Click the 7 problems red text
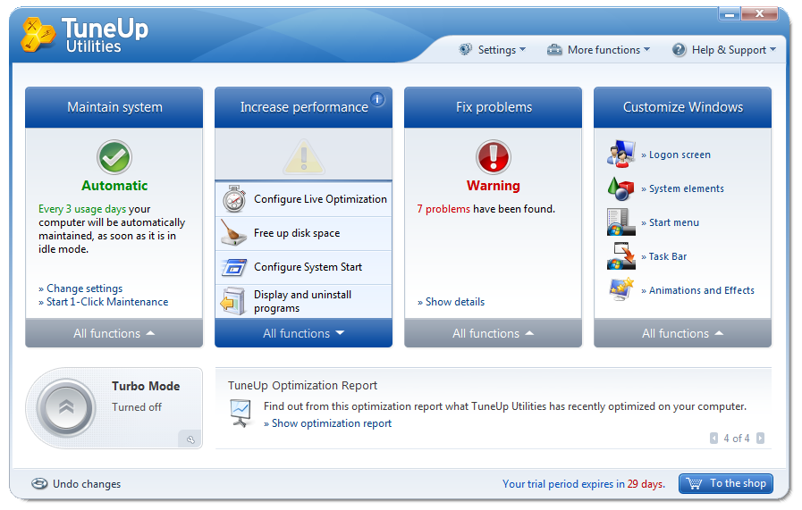The height and width of the screenshot is (510, 802). tap(443, 208)
